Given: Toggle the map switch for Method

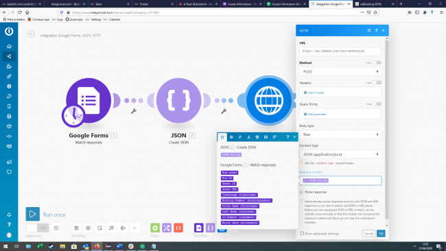Looking at the screenshot, I should click(377, 62).
